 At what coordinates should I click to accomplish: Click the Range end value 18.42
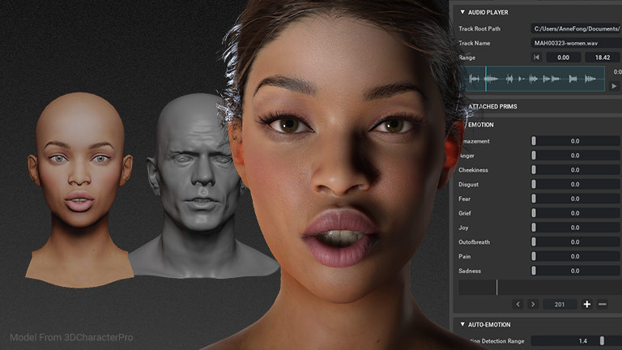(602, 58)
